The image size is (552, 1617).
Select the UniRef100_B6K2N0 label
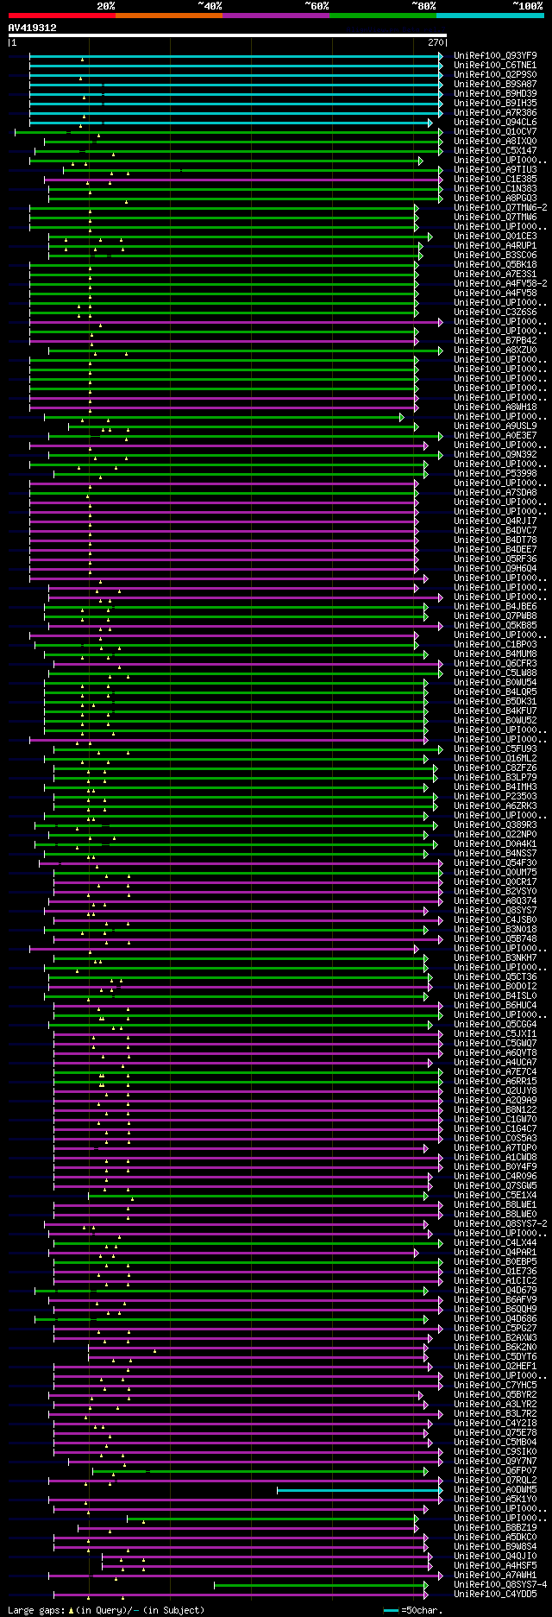pos(495,1347)
